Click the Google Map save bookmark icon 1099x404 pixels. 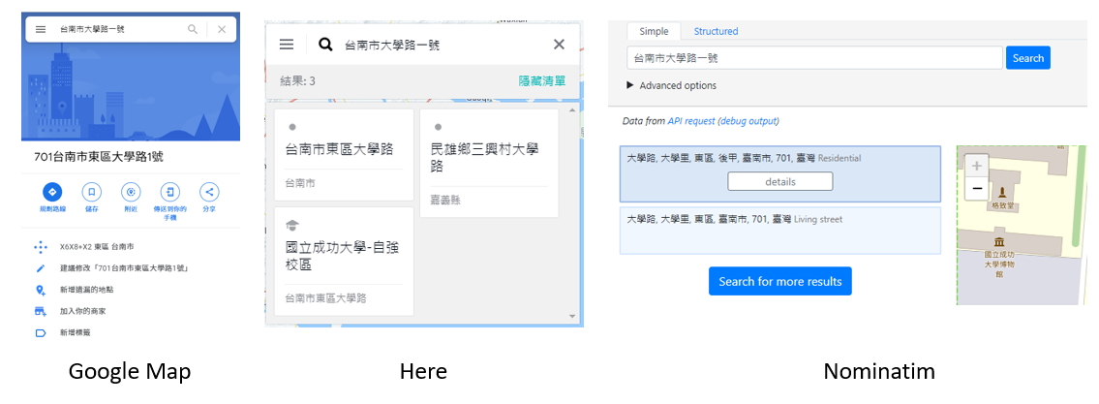tap(91, 192)
